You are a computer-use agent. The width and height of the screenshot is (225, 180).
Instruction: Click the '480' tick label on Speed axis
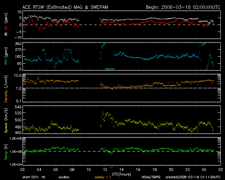[18, 127]
